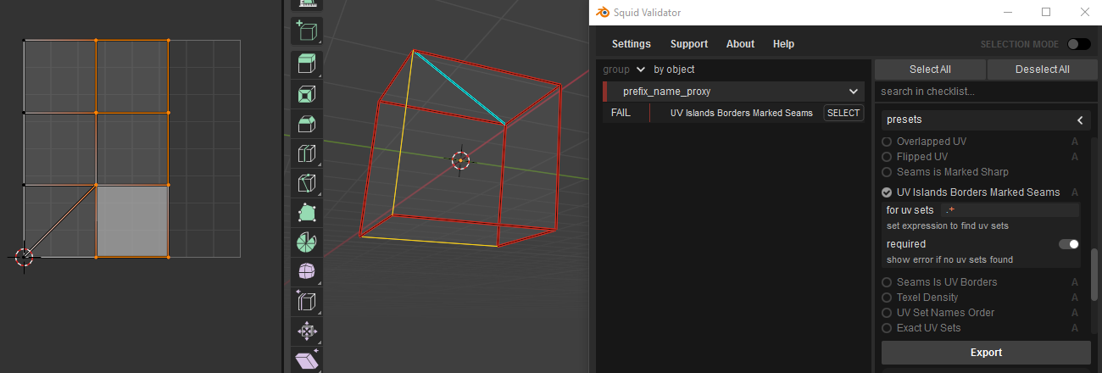This screenshot has height=373, width=1102.
Task: Open the Help menu
Action: pos(783,44)
